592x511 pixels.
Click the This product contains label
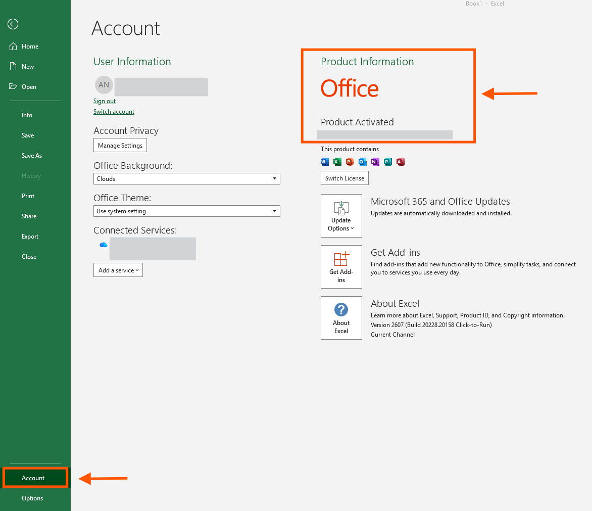[x=350, y=149]
